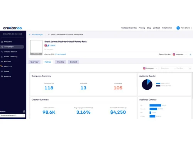The image size is (193, 145).
Task: Click the export download icon
Action: tap(190, 55)
